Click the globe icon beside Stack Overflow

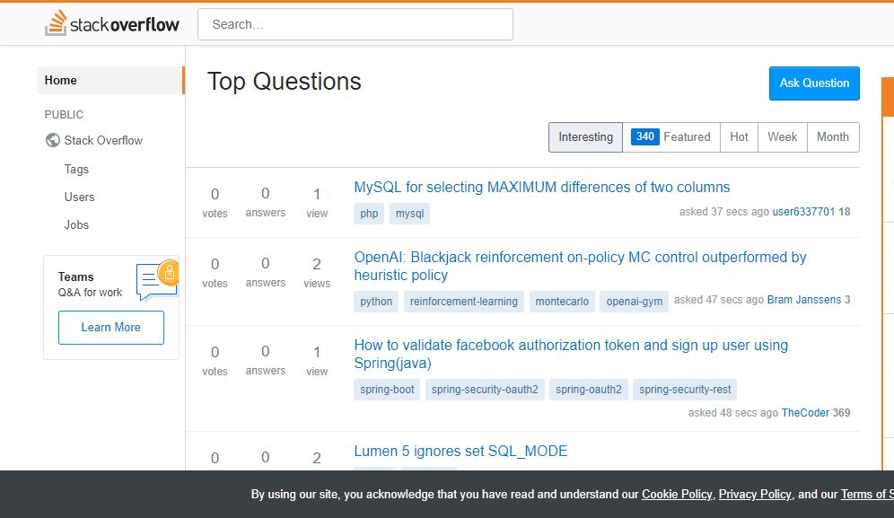[52, 140]
